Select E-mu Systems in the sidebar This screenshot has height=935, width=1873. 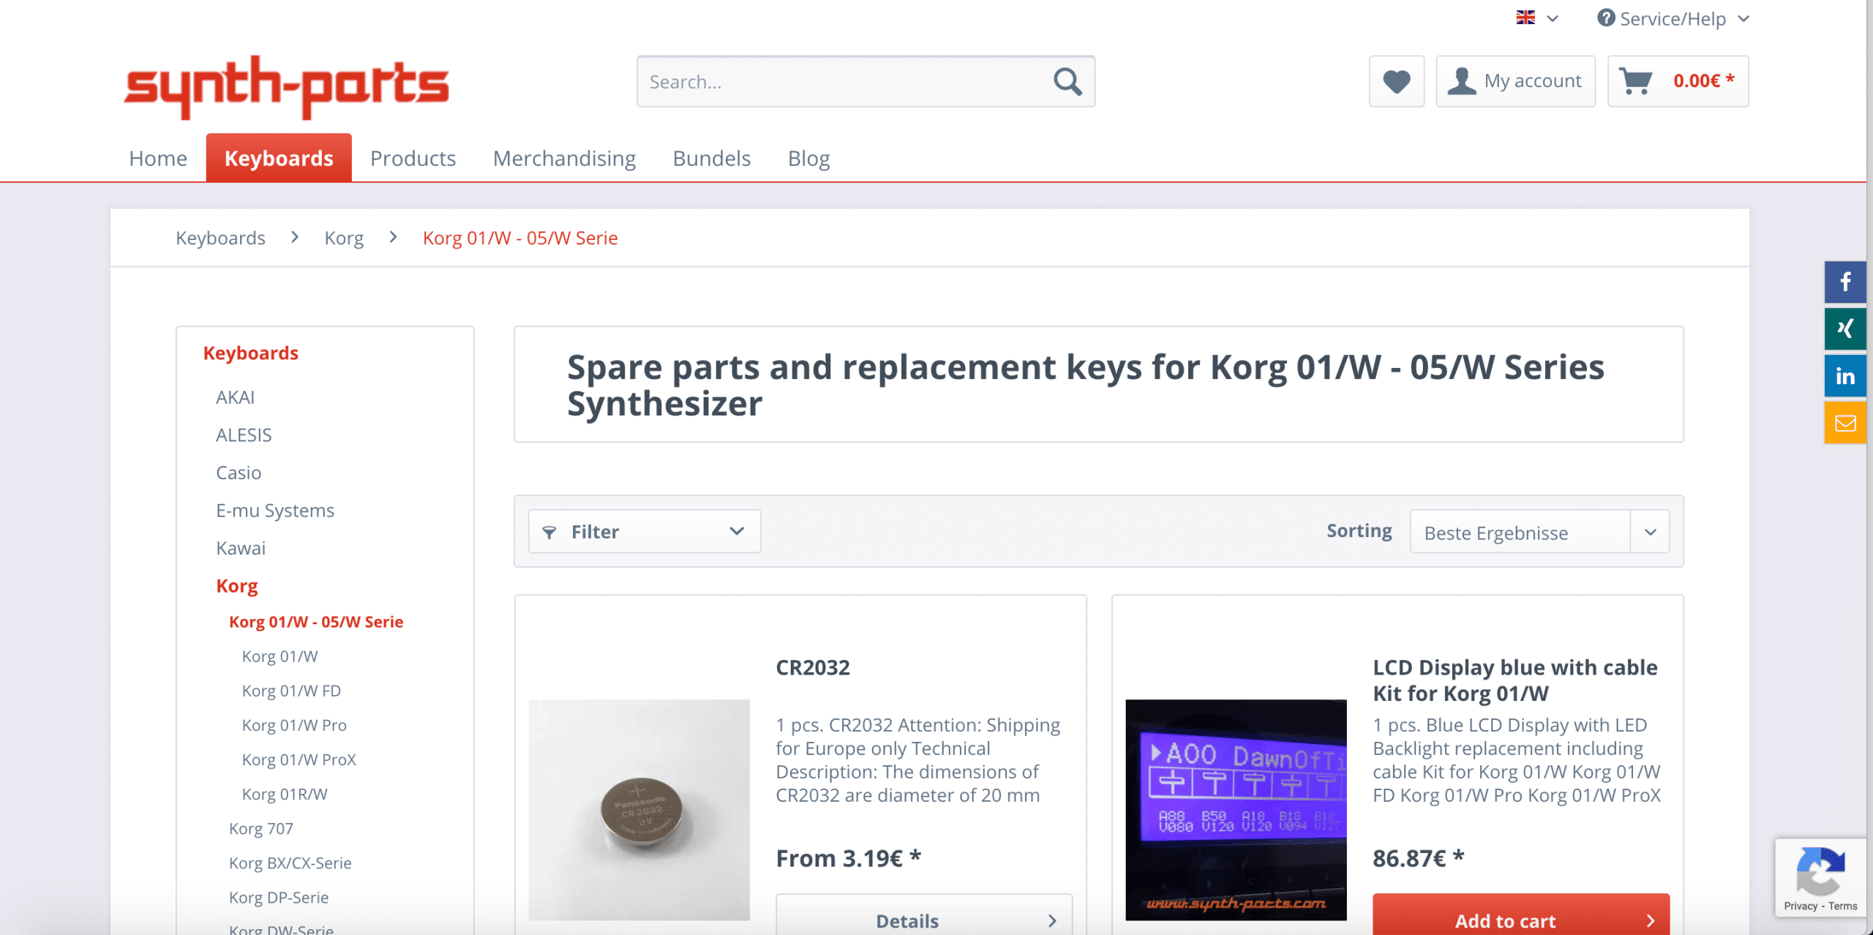(x=275, y=511)
